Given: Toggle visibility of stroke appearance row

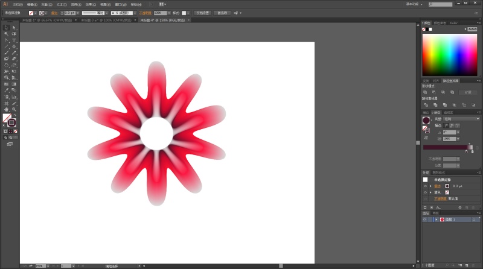Looking at the screenshot, I should 425,186.
